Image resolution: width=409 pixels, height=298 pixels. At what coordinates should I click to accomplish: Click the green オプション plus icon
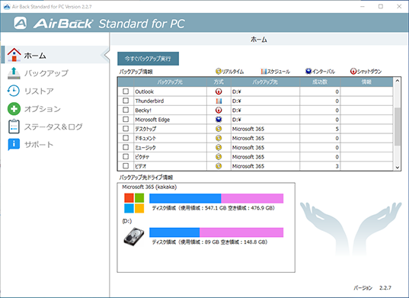14,109
